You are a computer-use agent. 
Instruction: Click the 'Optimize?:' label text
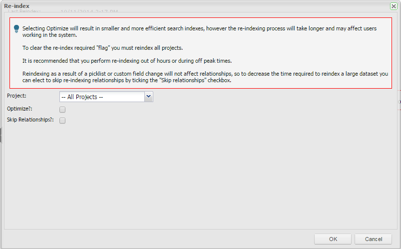point(20,109)
